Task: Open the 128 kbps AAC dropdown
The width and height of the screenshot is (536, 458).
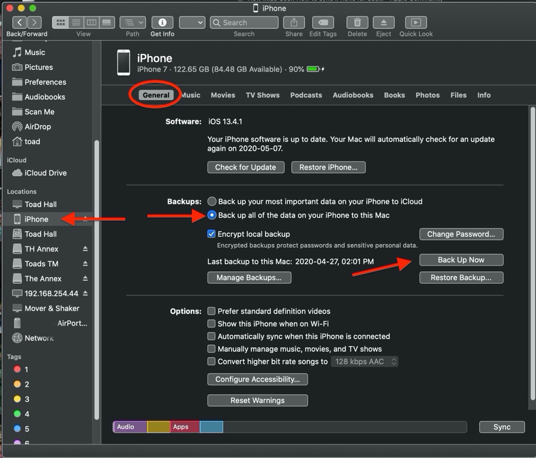Action: 365,362
